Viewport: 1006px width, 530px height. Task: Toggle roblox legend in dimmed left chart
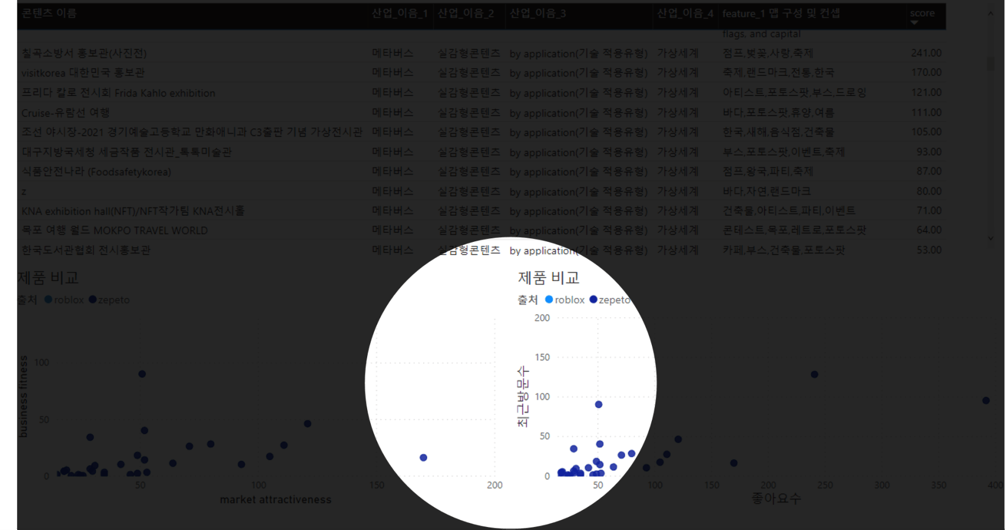(49, 299)
